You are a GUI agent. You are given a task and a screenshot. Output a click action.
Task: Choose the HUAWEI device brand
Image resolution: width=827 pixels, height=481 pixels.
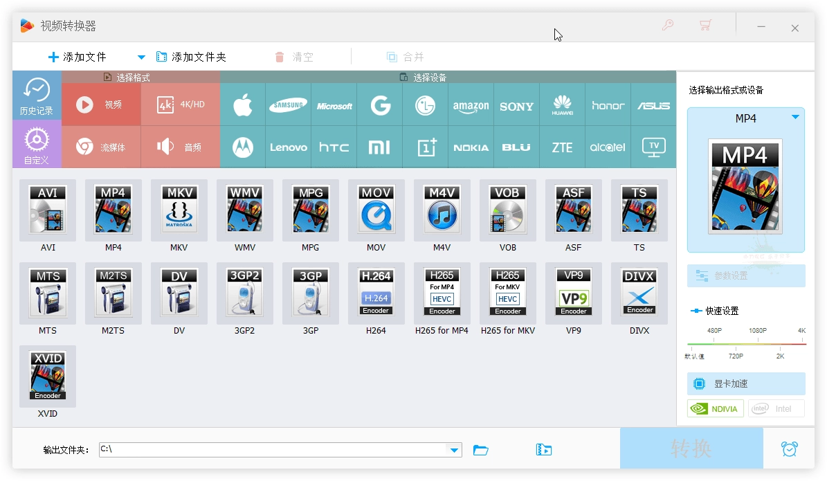(x=562, y=105)
